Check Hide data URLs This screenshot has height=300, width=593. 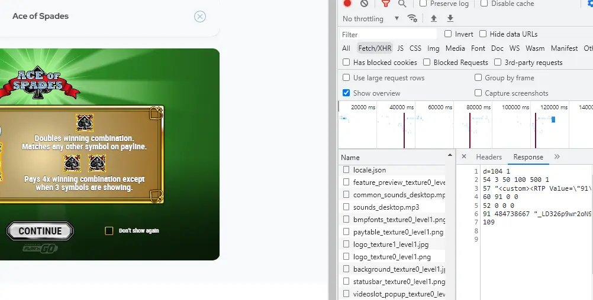[483, 34]
